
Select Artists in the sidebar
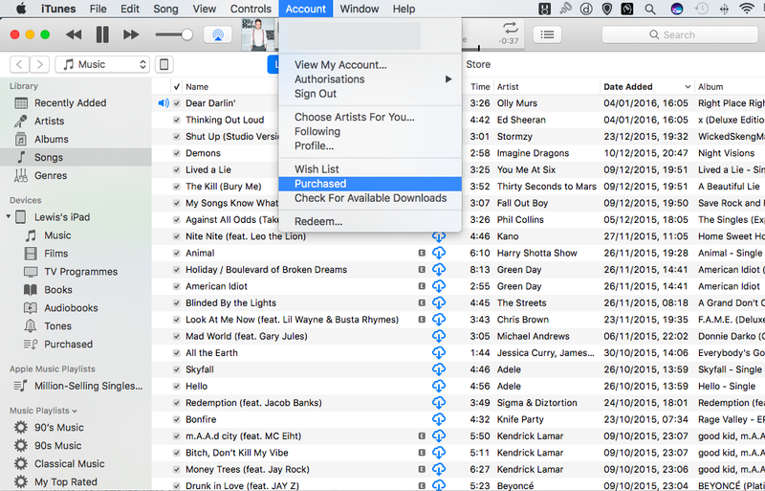(x=50, y=122)
